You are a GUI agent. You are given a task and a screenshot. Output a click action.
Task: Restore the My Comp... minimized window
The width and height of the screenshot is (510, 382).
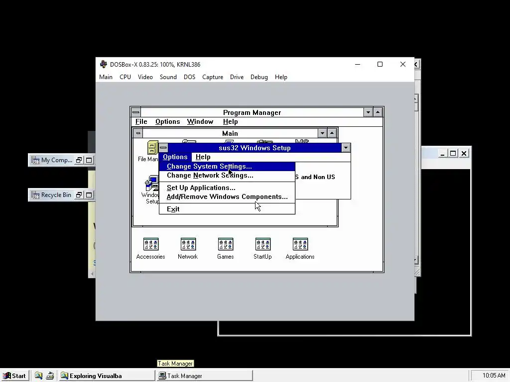coord(79,160)
